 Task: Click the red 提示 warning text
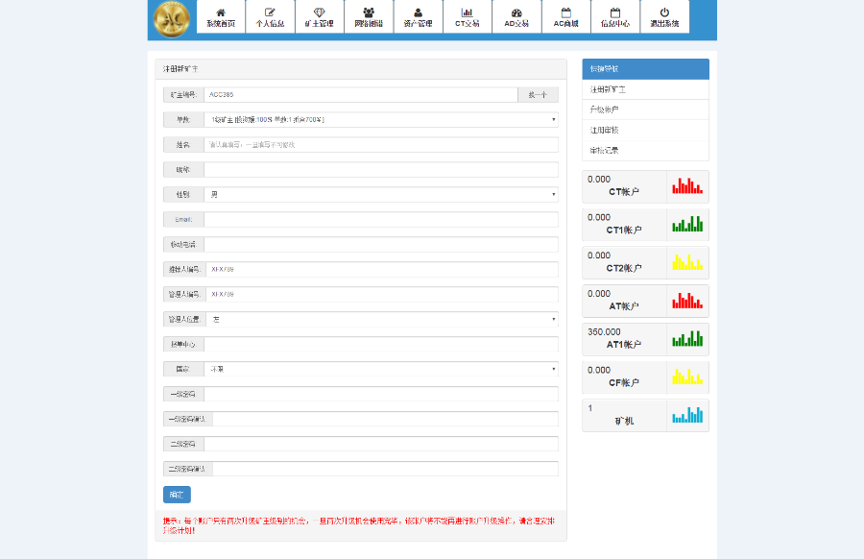click(359, 526)
